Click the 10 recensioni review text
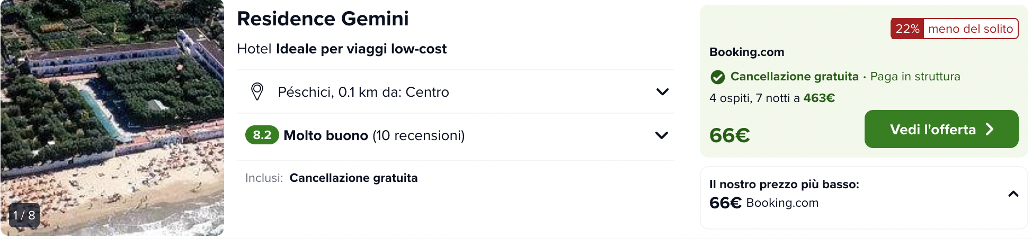This screenshot has height=239, width=1032. coord(419,136)
